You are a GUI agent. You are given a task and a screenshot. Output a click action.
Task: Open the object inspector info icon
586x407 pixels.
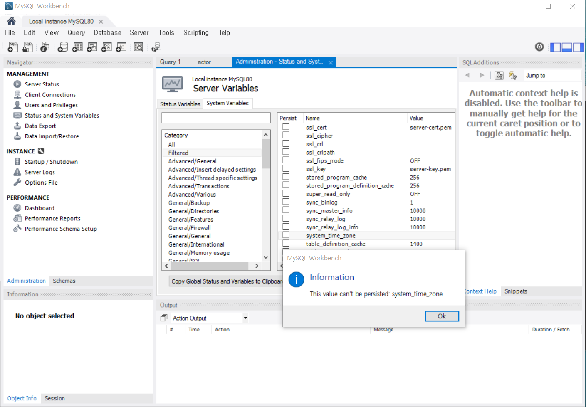[45, 47]
